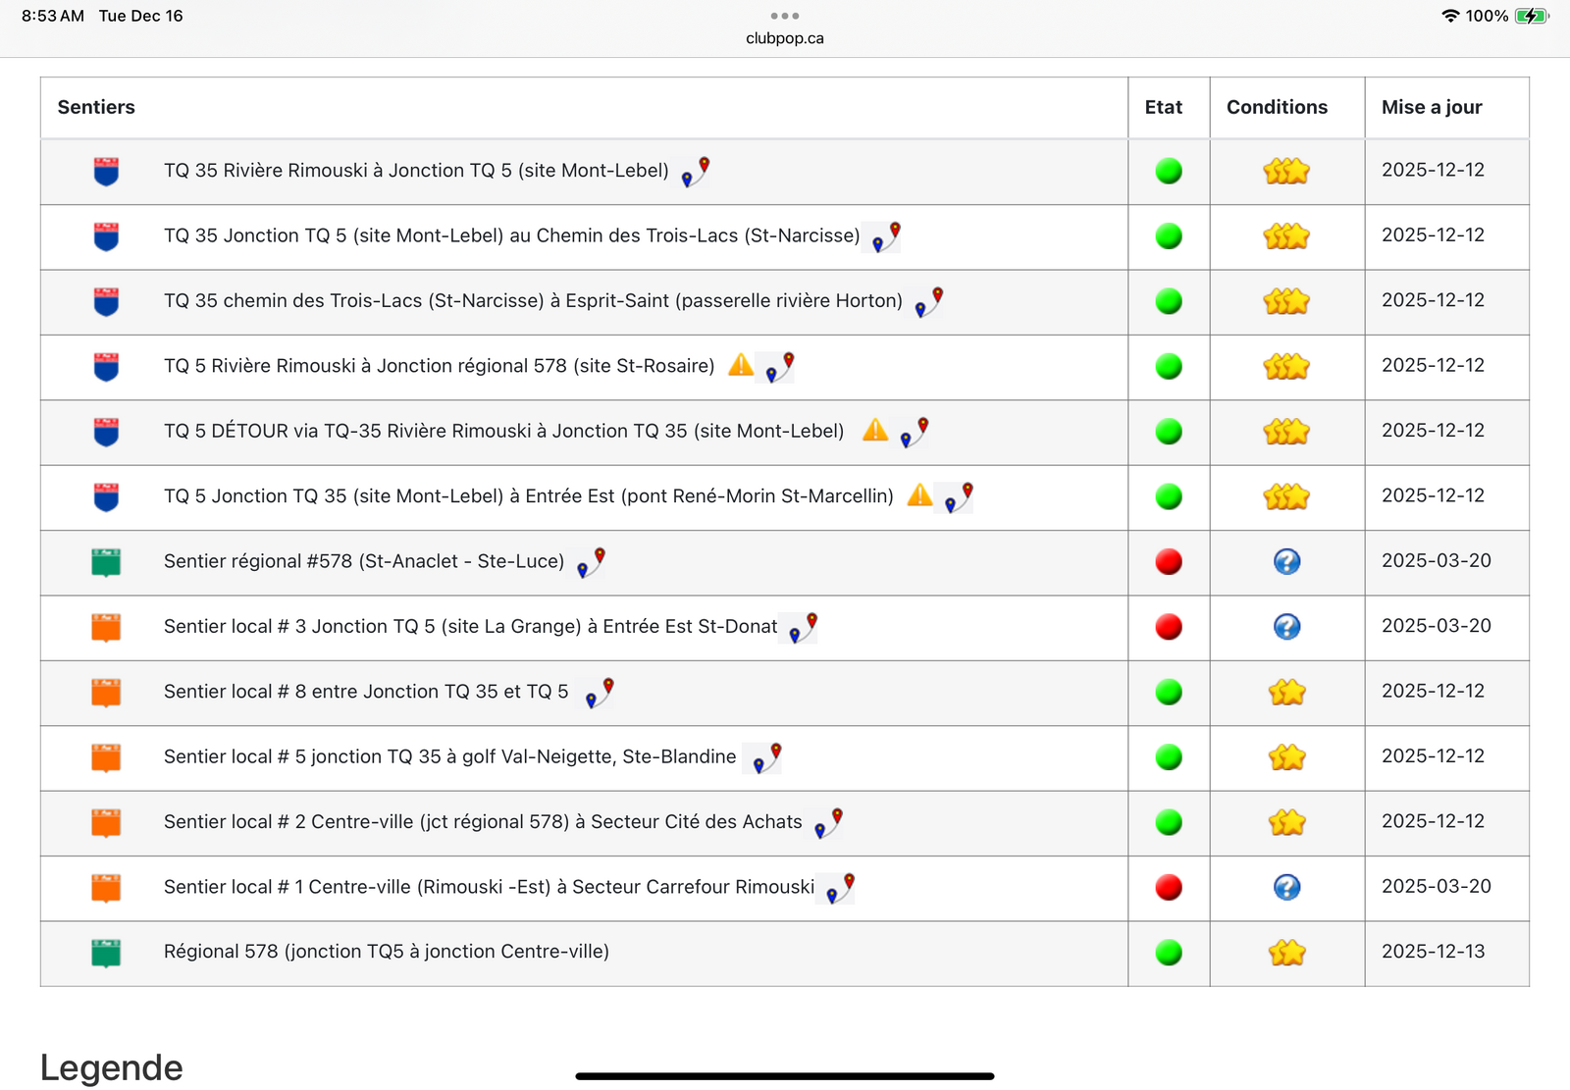Tap battery indicator in status bar
This screenshot has width=1570, height=1090.
pos(1530,16)
